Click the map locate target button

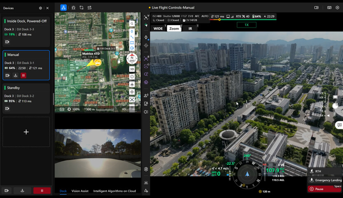132,92
